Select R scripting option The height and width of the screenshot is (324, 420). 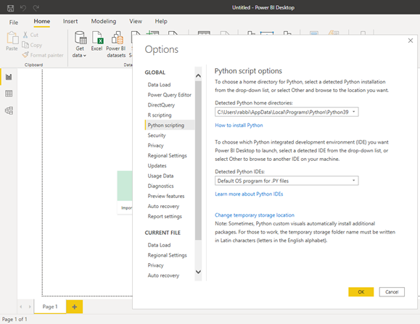click(x=160, y=115)
